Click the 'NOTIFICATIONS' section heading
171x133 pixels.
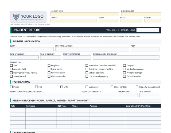tap(21, 82)
